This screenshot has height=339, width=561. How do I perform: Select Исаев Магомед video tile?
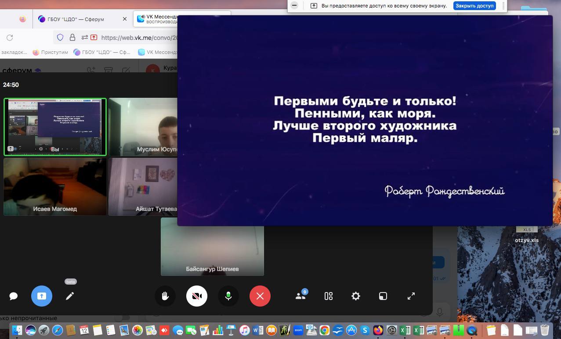[x=55, y=187]
